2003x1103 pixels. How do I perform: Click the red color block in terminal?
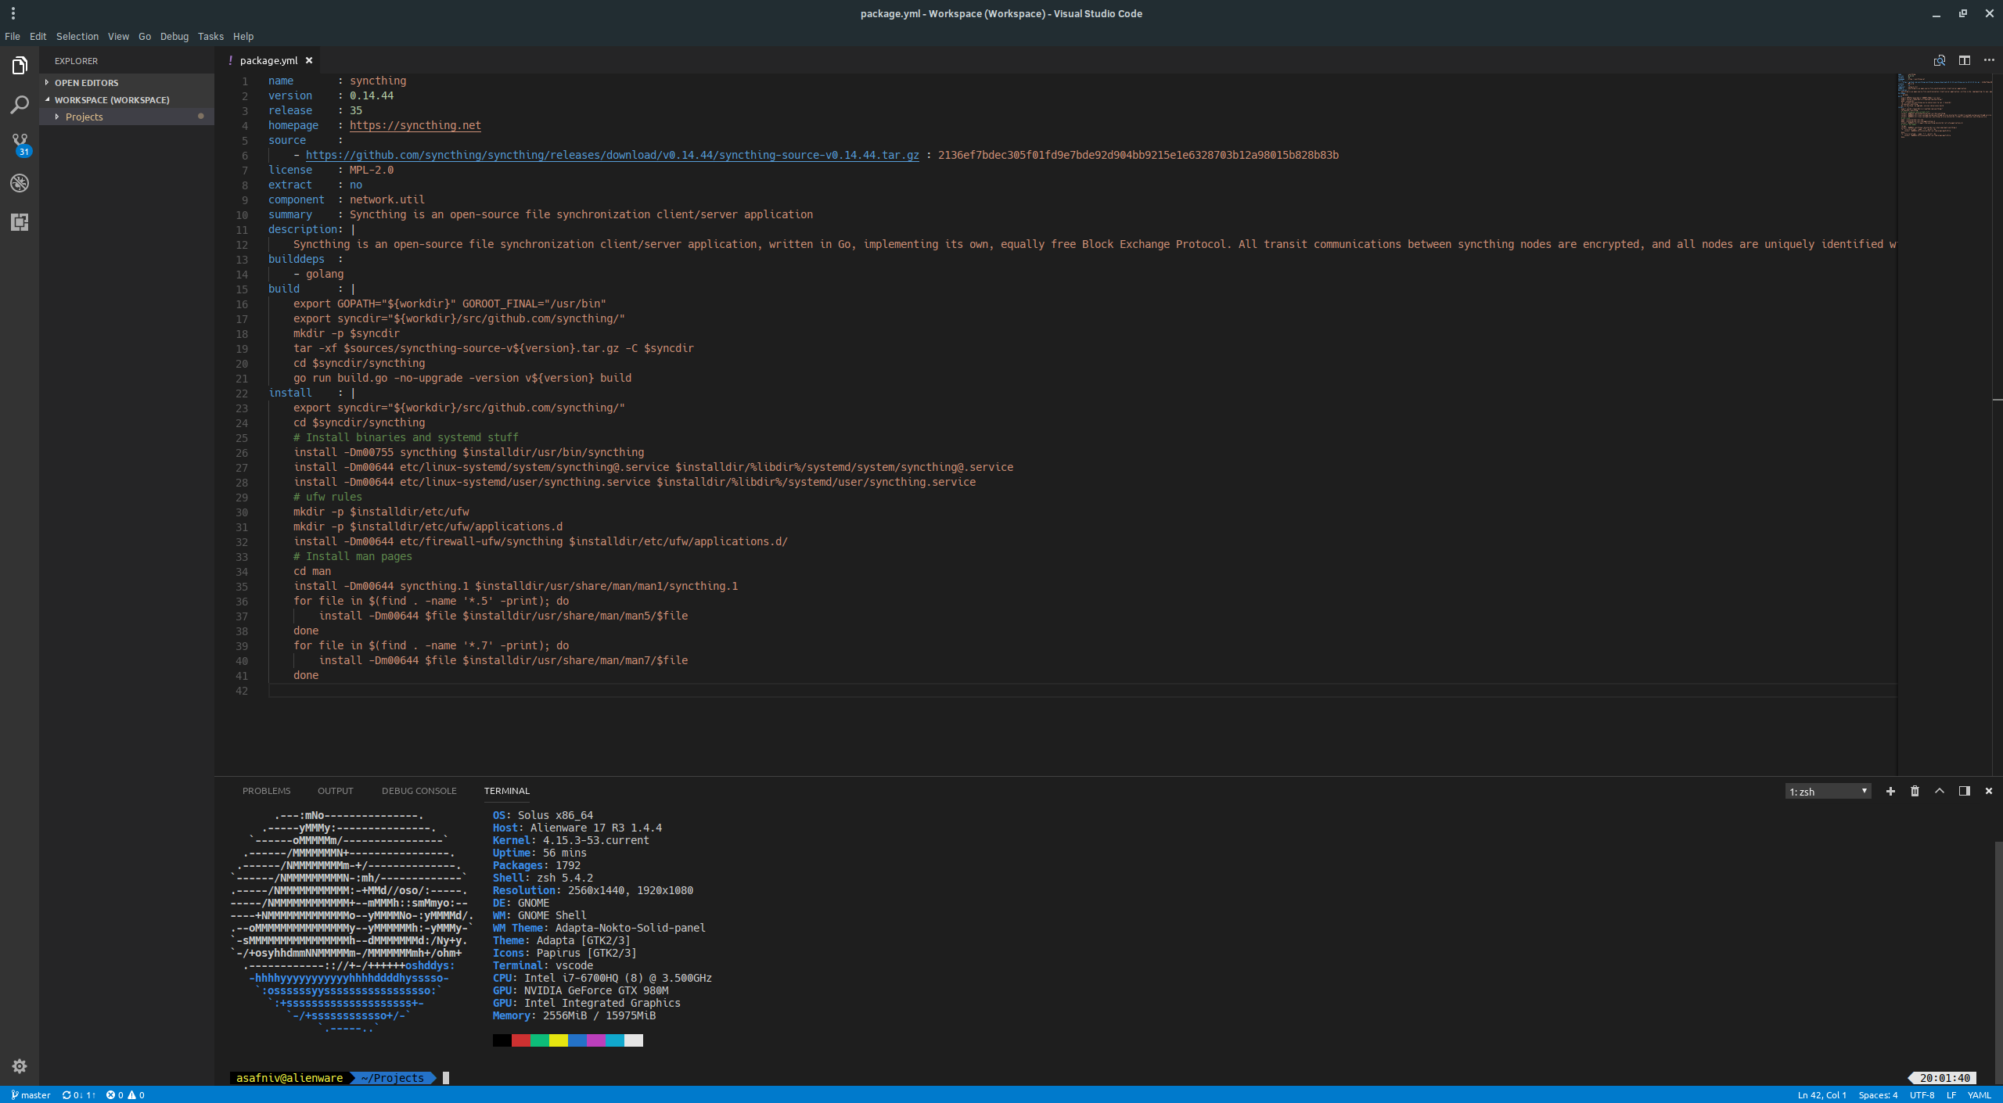click(x=521, y=1040)
